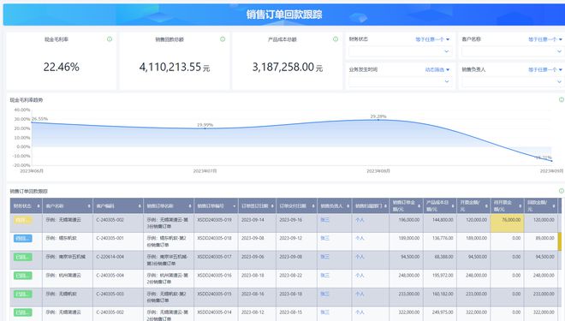Click the 29.28% data point on trend chart

pyautogui.click(x=378, y=120)
